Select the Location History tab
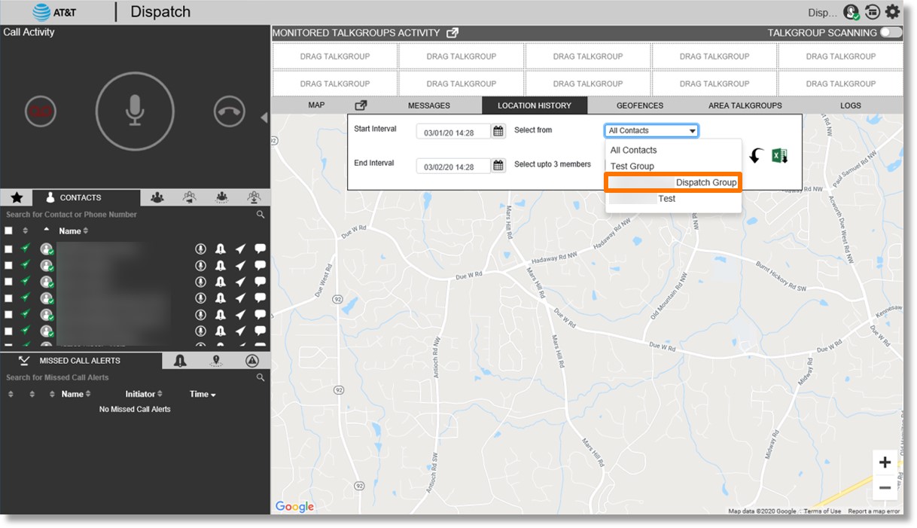The image size is (917, 528). click(535, 105)
